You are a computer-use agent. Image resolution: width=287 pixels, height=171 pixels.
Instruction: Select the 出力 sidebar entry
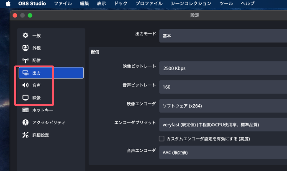tap(51, 73)
